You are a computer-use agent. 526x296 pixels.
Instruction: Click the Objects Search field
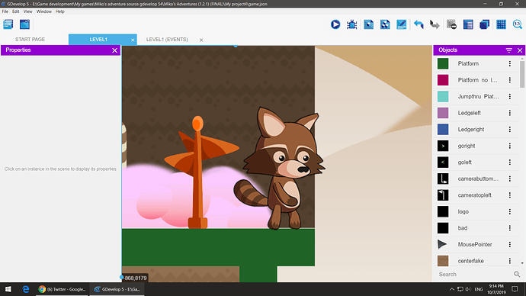[x=474, y=274]
